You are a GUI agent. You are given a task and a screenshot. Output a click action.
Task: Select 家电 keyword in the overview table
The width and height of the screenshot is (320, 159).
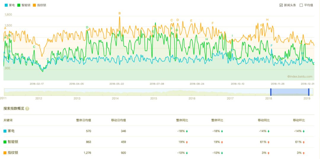coord(11,131)
